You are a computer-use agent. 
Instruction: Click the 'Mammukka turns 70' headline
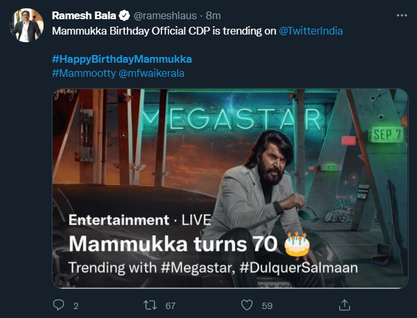click(x=173, y=244)
